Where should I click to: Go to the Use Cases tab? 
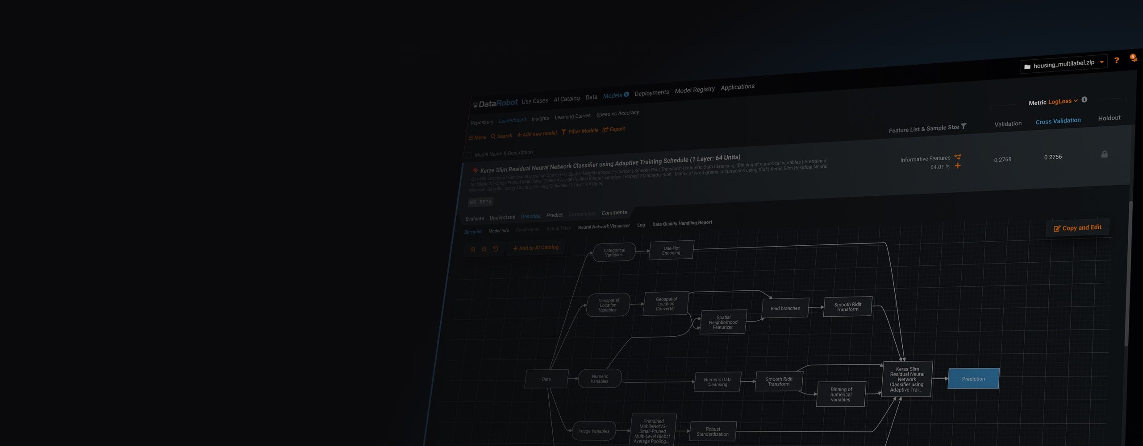(534, 101)
